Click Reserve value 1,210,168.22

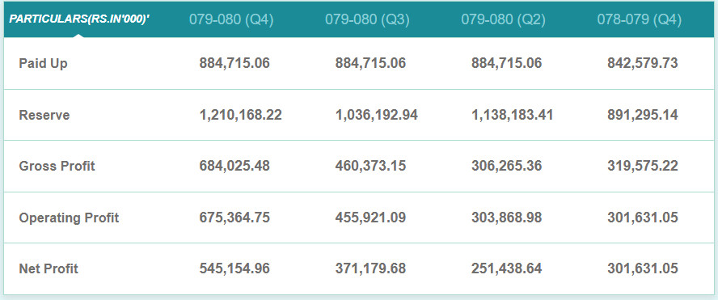[240, 115]
